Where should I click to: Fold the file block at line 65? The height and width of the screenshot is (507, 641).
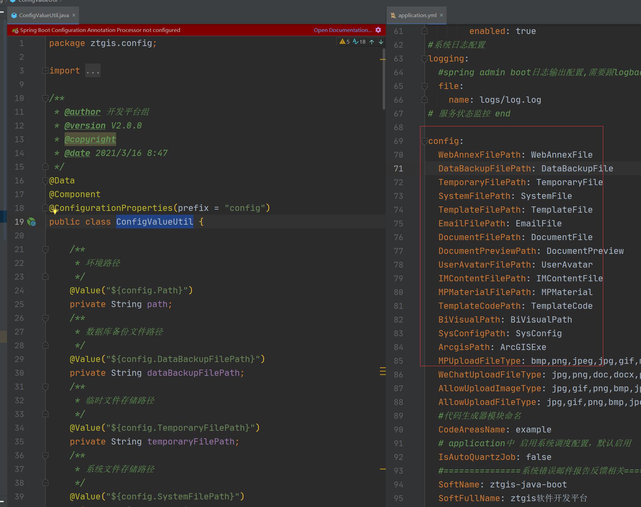425,86
